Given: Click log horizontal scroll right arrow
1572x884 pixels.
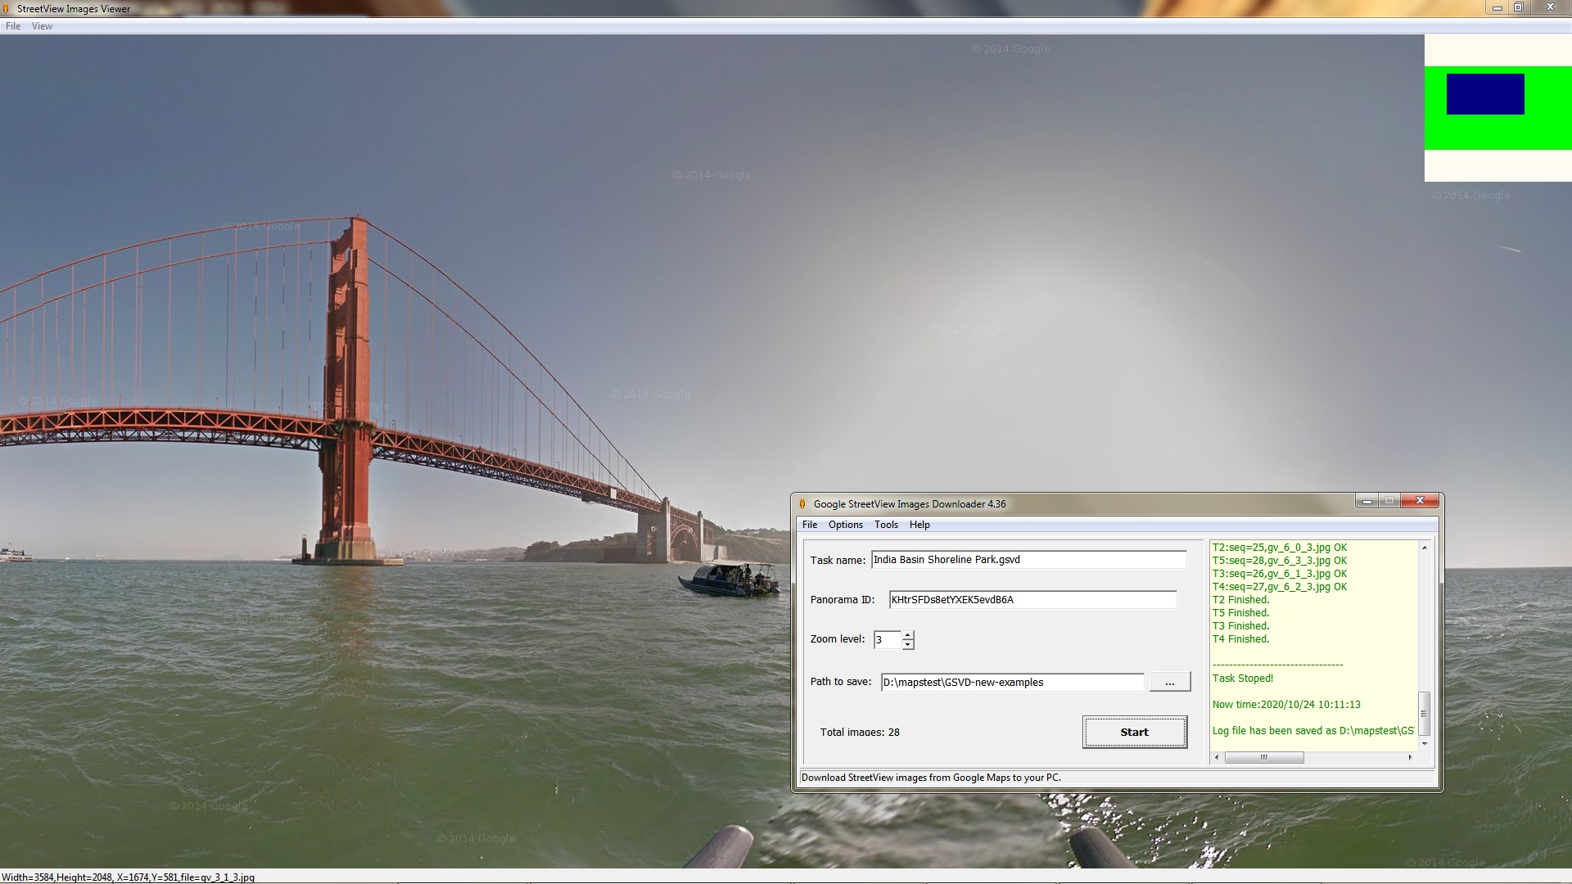Looking at the screenshot, I should 1410,758.
